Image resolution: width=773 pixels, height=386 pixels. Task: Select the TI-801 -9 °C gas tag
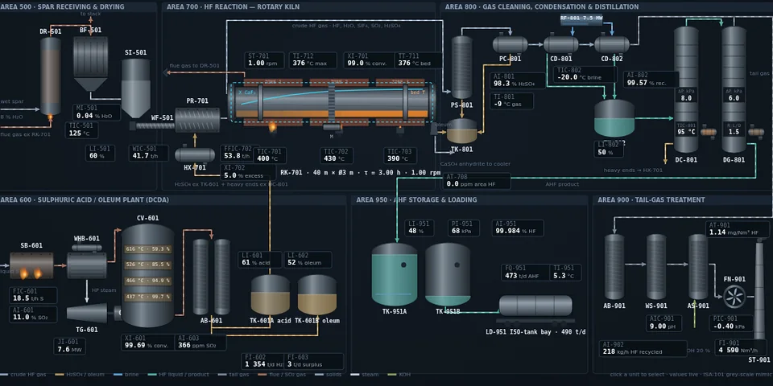pyautogui.click(x=512, y=101)
